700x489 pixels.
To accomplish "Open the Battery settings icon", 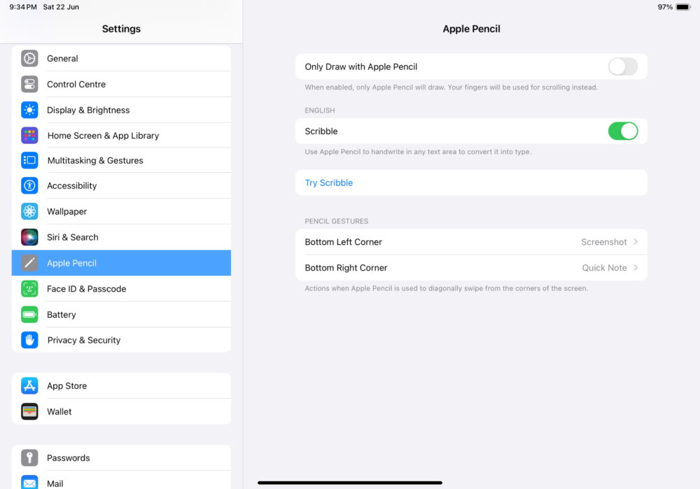I will [x=29, y=314].
